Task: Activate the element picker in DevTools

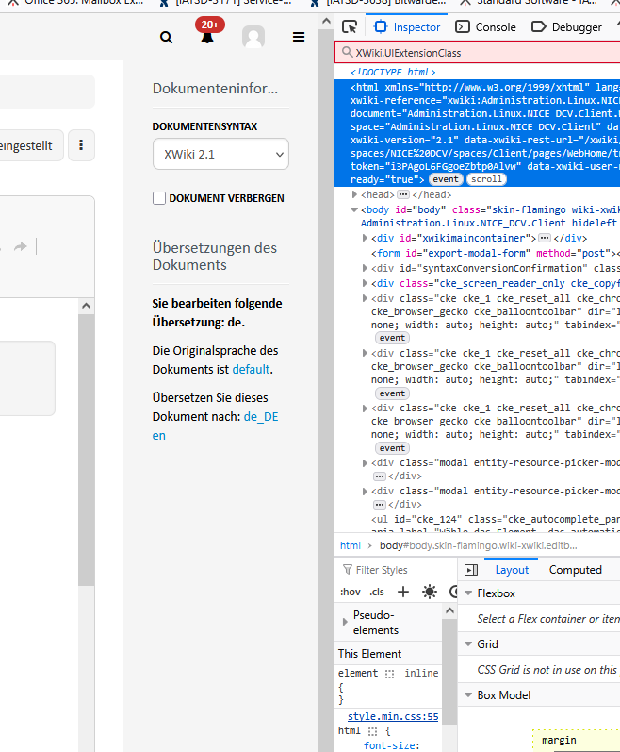Action: pyautogui.click(x=350, y=27)
